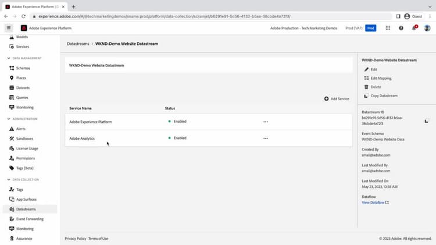Open the user profile avatar
The image size is (436, 245).
point(427,28)
